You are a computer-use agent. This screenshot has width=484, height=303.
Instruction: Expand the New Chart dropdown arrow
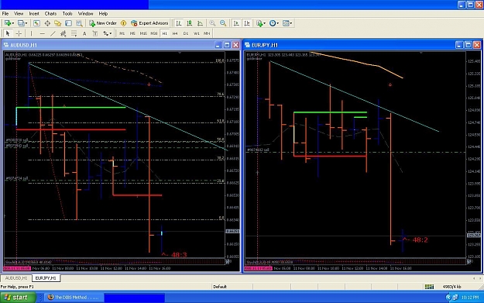coord(13,23)
